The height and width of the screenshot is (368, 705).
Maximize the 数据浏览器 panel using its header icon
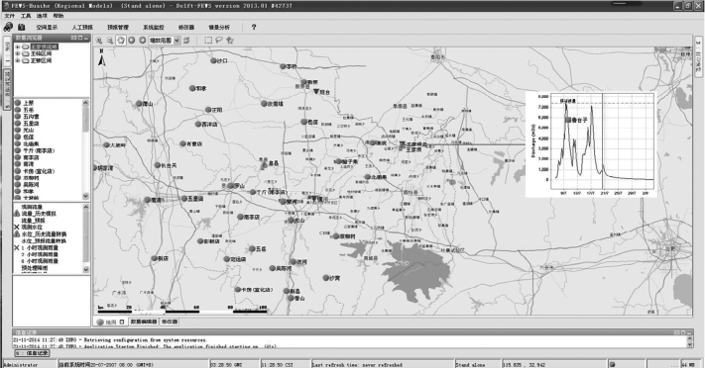(x=80, y=39)
